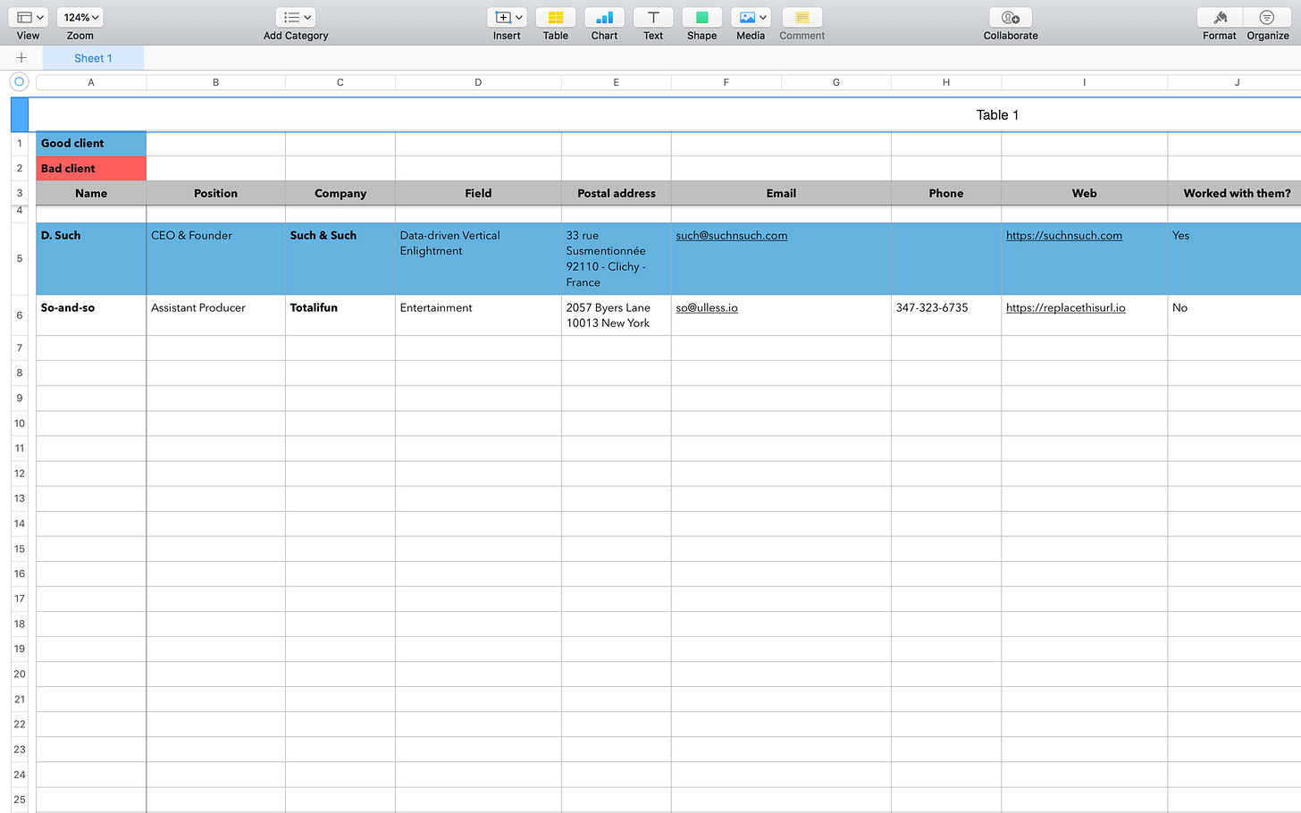Show the Organize sidebar
This screenshot has width=1301, height=813.
(x=1267, y=18)
